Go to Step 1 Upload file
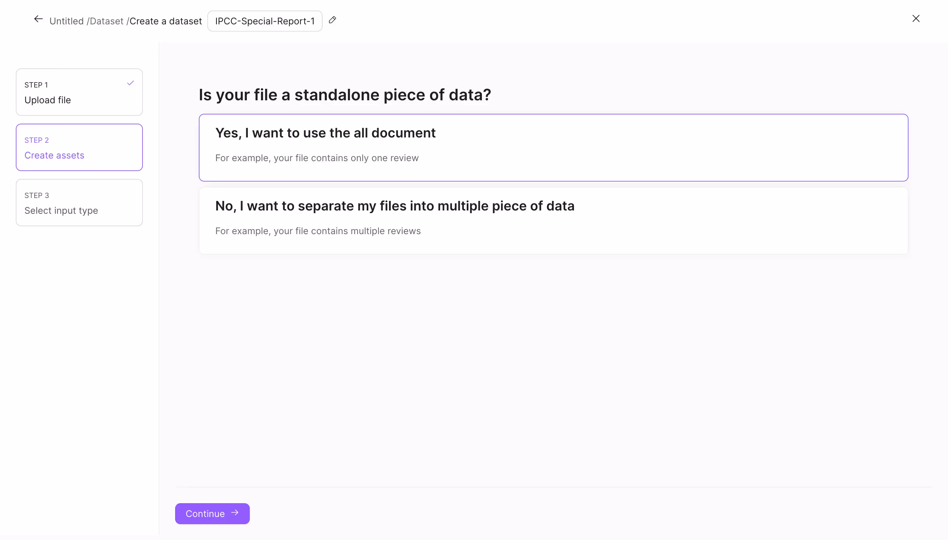The width and height of the screenshot is (948, 540). click(x=79, y=92)
